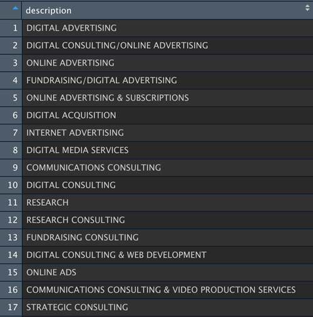Click row number 13 header
313x317 pixels.
pos(11,238)
